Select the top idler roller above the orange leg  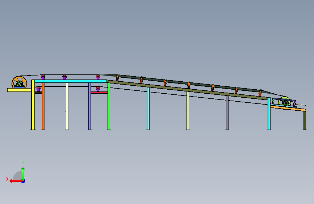(43, 77)
